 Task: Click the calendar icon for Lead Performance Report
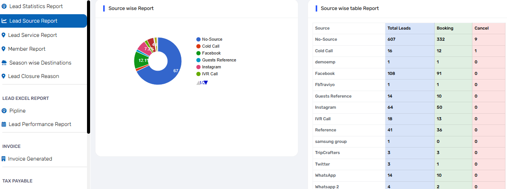pos(4,124)
